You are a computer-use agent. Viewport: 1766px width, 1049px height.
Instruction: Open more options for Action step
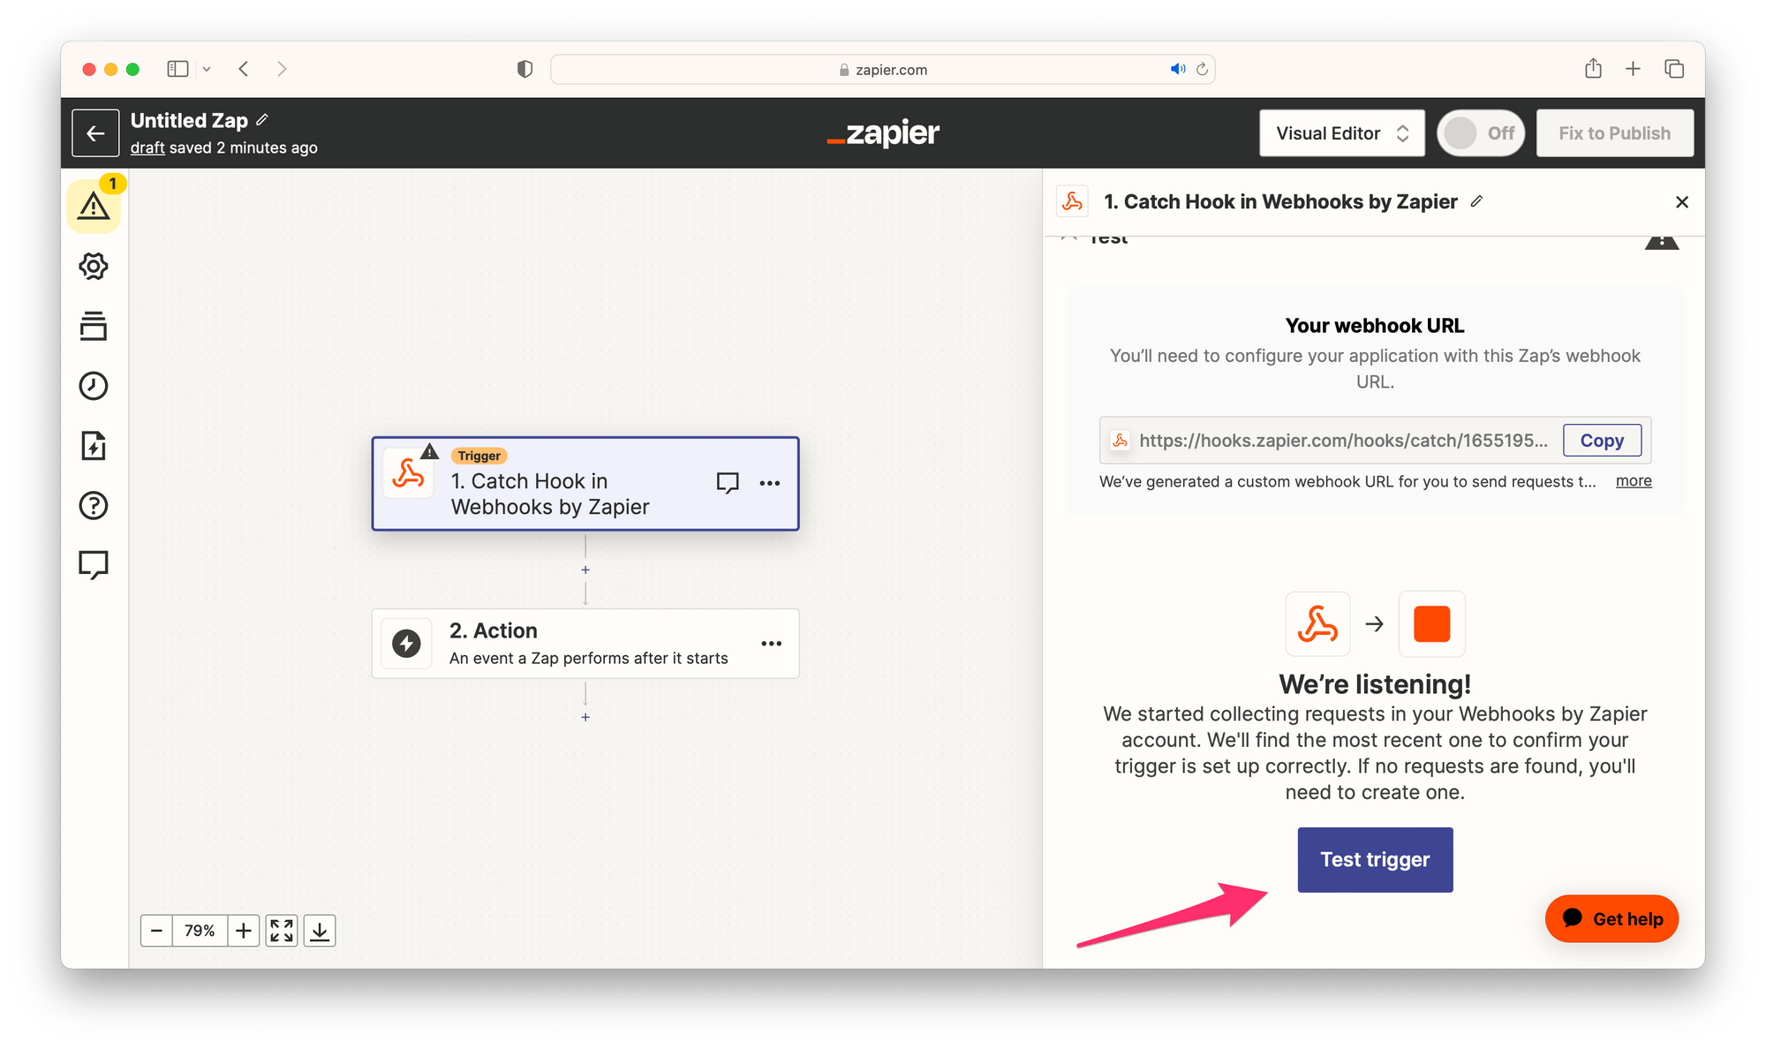[772, 644]
